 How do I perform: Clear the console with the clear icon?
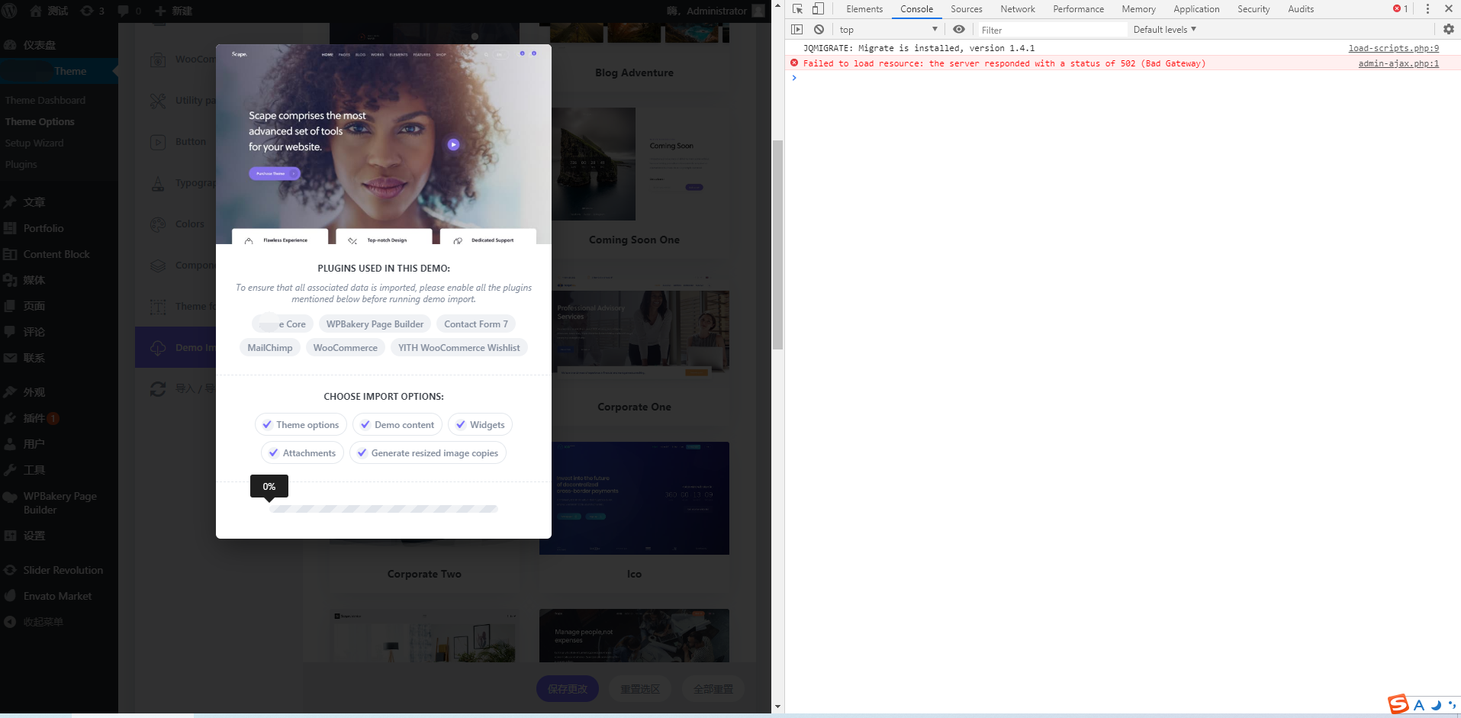click(x=819, y=30)
